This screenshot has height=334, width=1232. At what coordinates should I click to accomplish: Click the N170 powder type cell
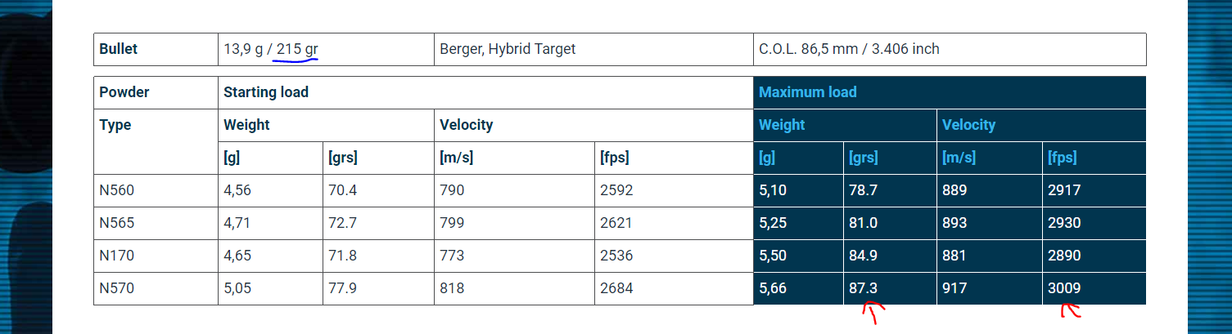[x=117, y=256]
